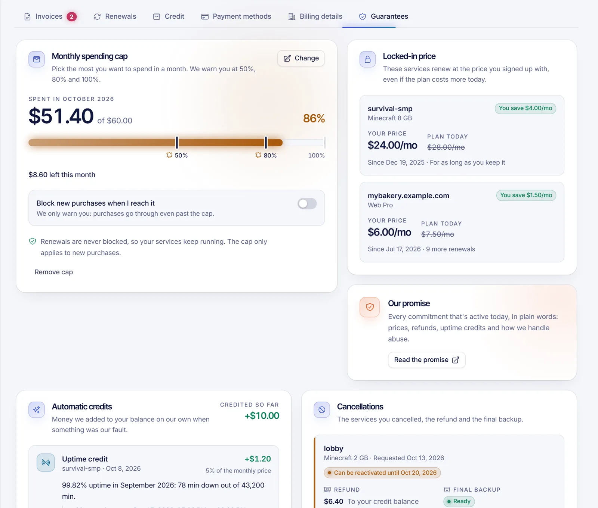Viewport: 598px width, 508px height.
Task: Click the Invoices badge showing 2
Action: (x=72, y=16)
